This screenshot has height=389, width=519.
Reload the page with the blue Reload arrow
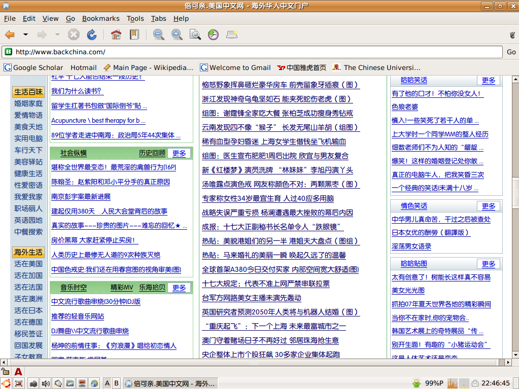92,34
